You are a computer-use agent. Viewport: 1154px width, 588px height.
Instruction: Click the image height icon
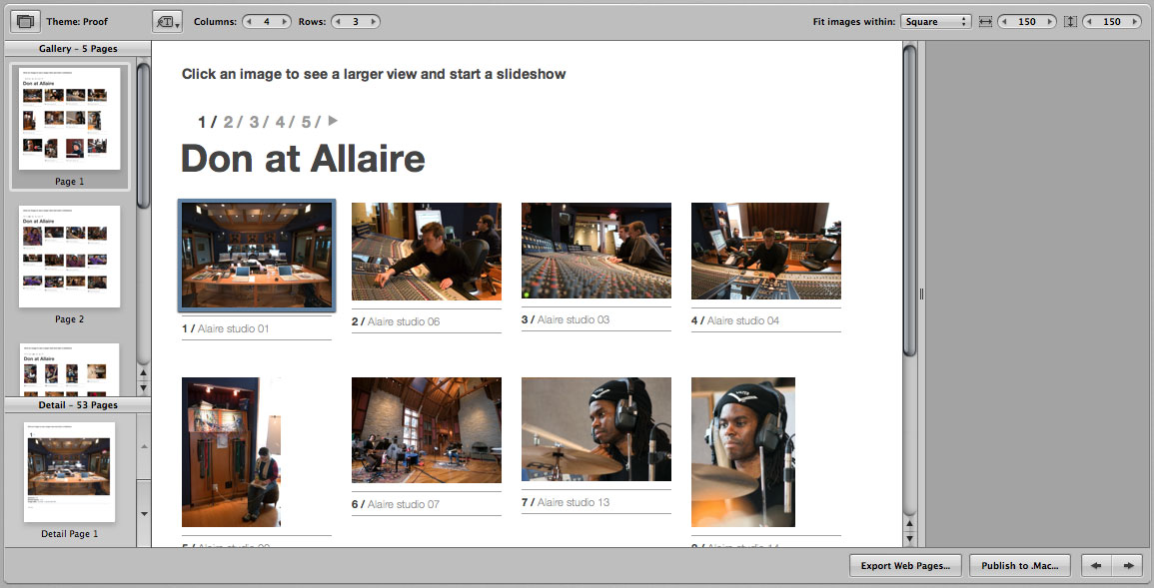[1070, 21]
